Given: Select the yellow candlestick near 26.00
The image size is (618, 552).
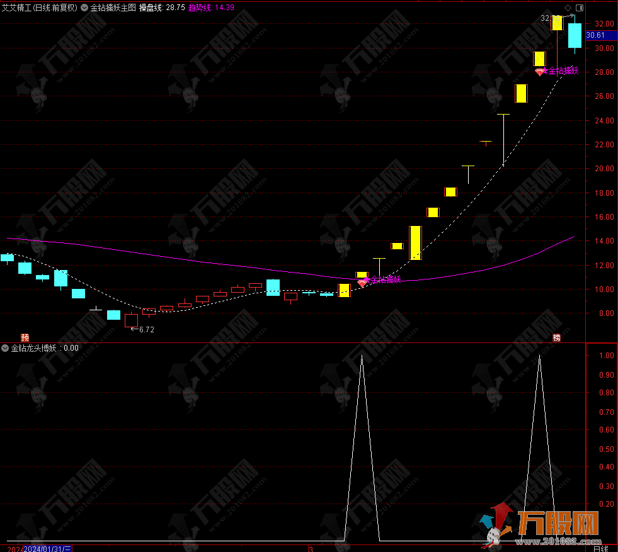Looking at the screenshot, I should pyautogui.click(x=521, y=93).
